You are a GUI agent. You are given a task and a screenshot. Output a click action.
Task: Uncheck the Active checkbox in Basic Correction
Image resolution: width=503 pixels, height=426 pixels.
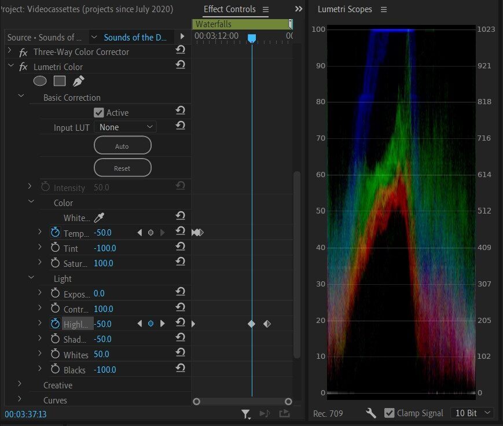[x=99, y=113]
